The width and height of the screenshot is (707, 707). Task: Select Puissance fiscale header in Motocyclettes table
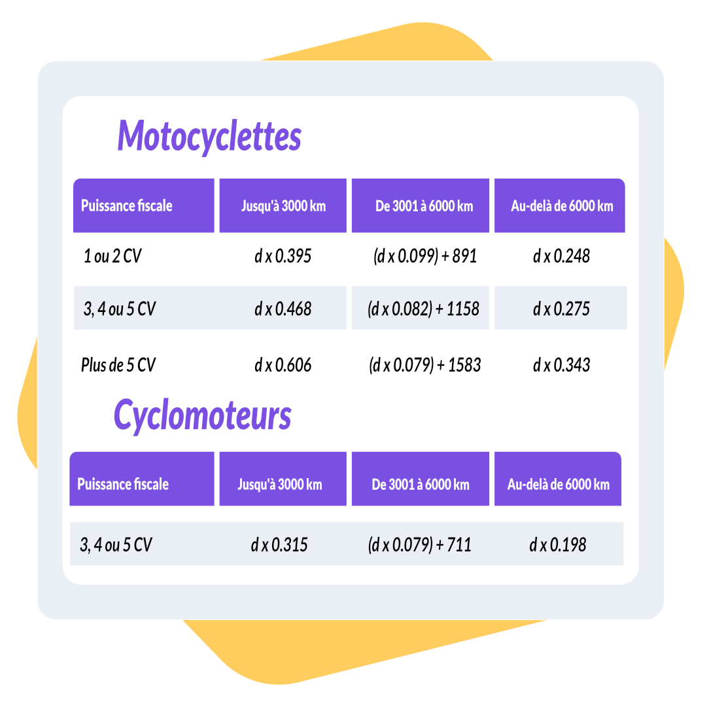coord(127,206)
